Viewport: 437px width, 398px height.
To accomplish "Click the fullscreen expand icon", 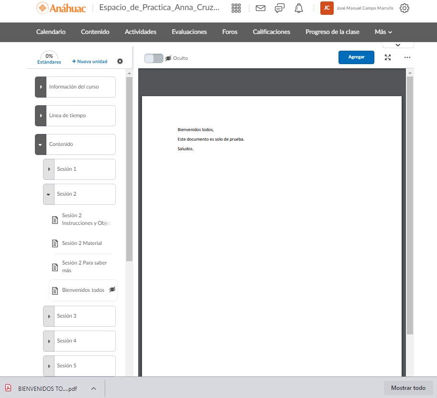I will 388,57.
